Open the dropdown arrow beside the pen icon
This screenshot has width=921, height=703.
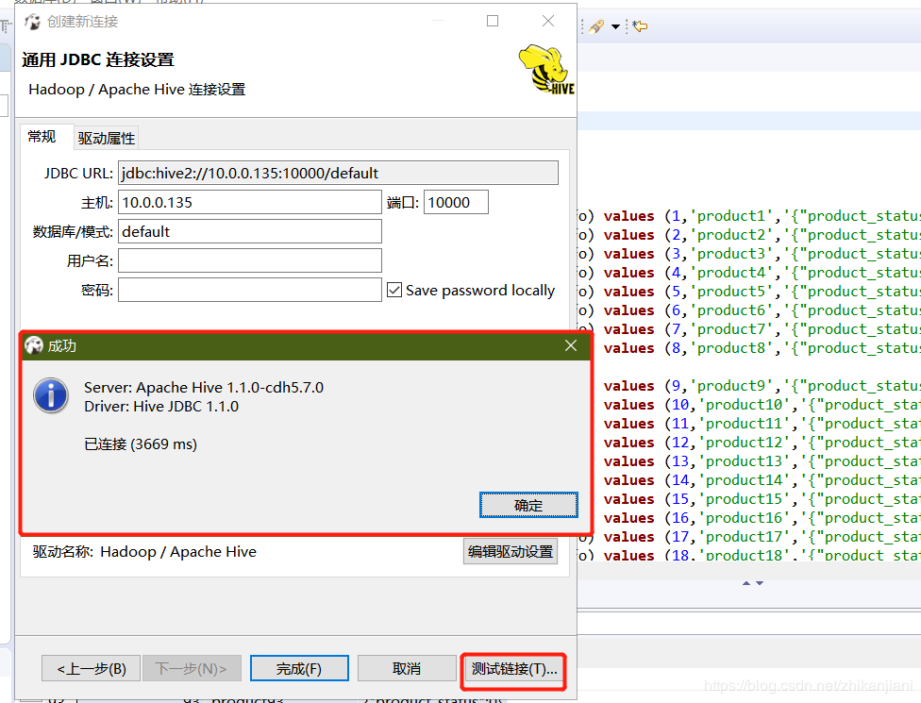click(x=615, y=26)
